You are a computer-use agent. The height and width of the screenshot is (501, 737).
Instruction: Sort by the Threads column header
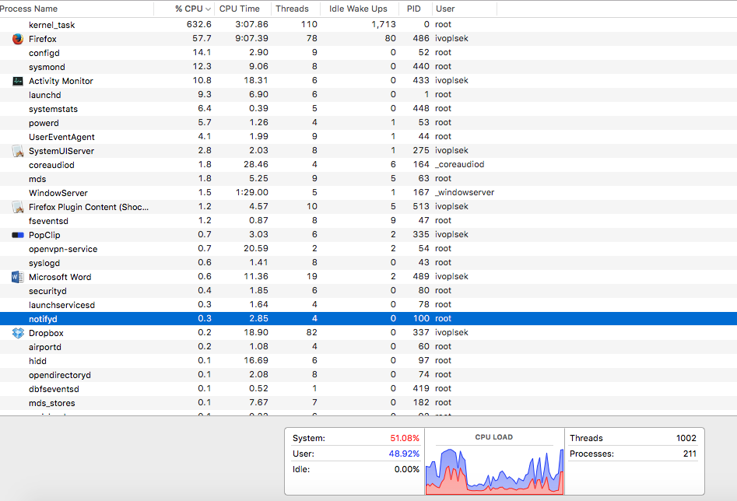292,9
